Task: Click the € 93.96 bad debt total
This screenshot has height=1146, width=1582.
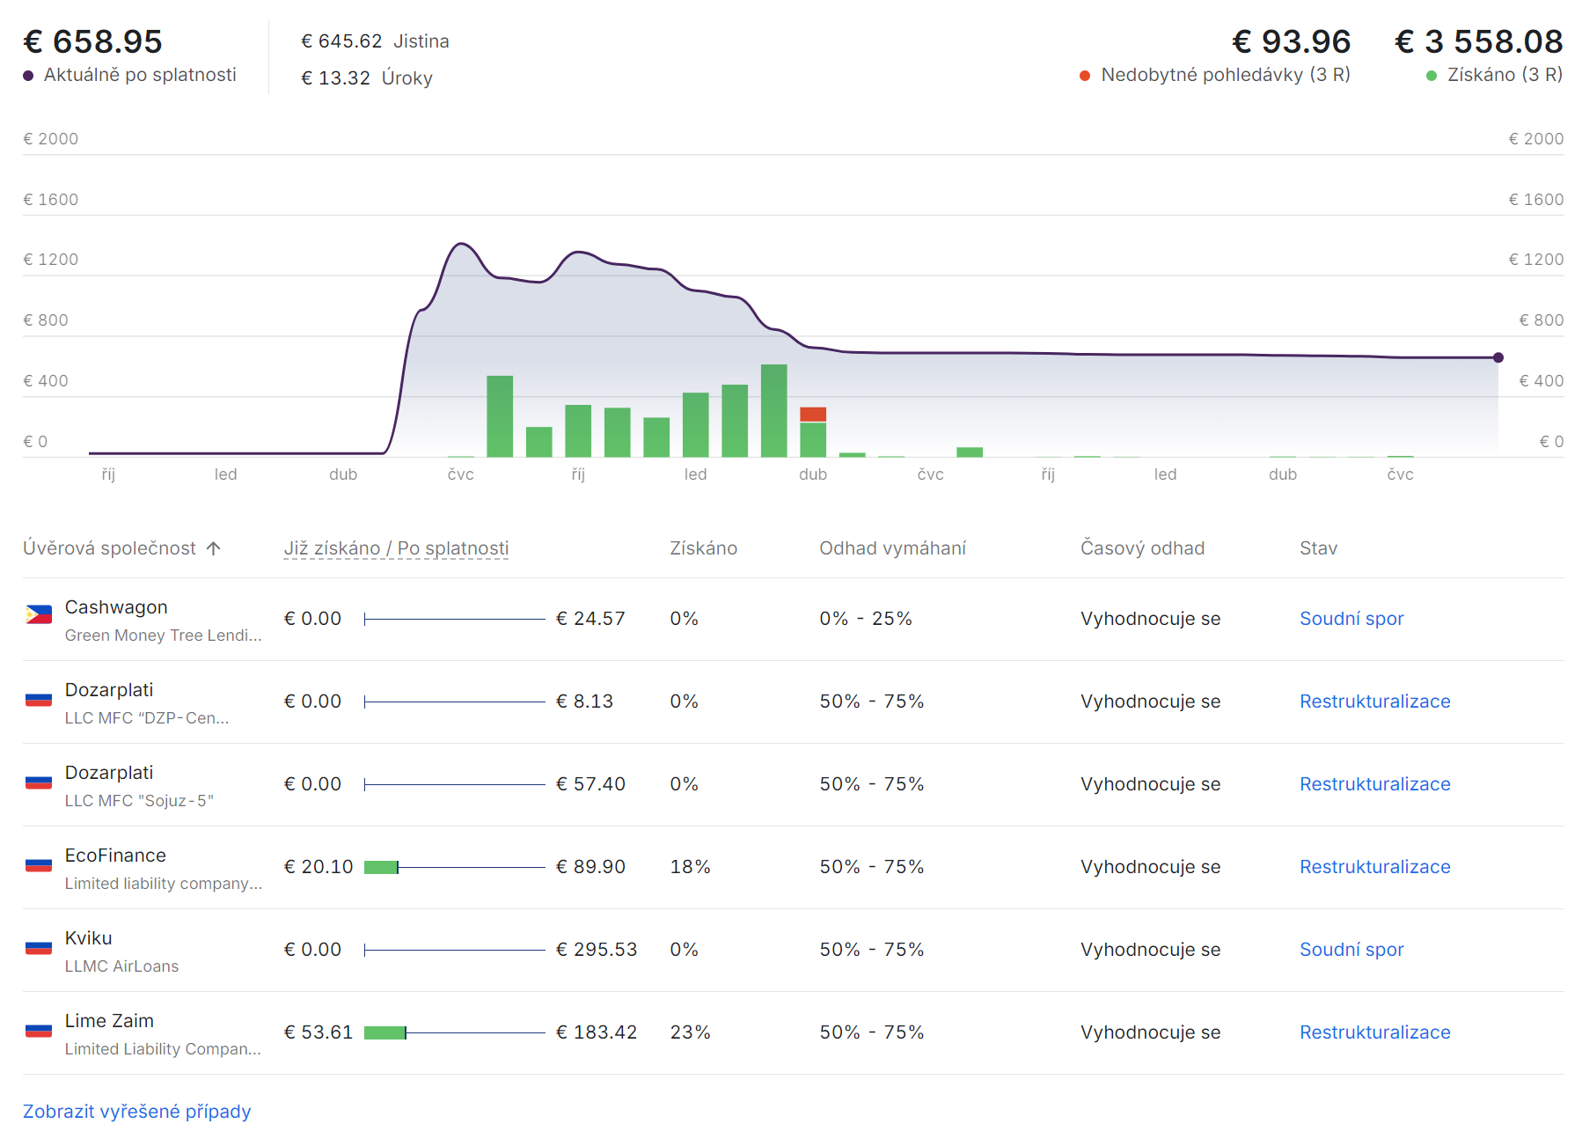Action: tap(1291, 41)
